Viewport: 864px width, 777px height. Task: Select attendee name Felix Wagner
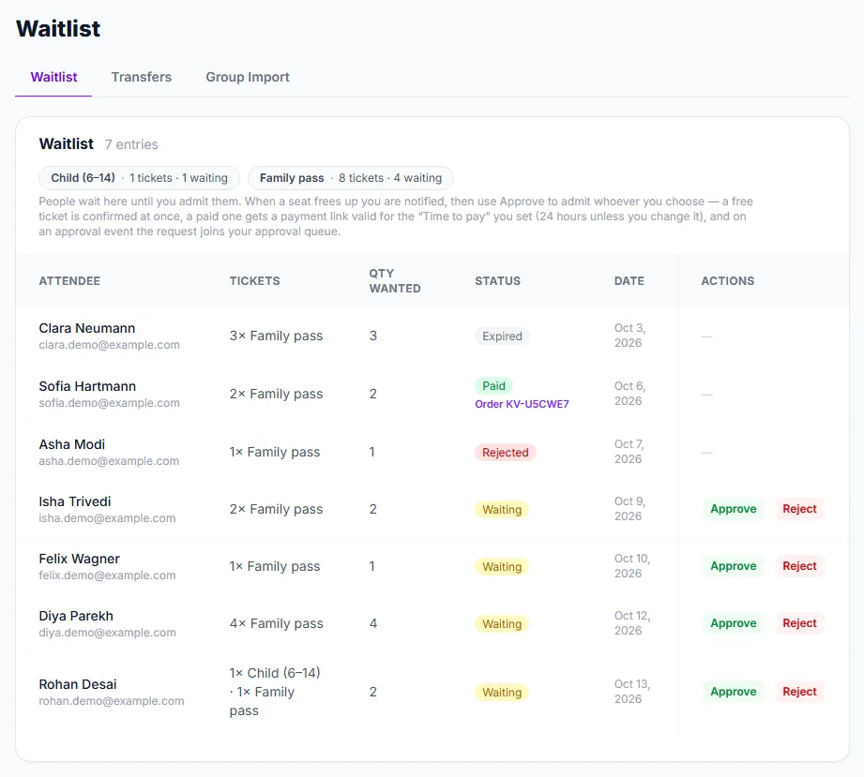tap(80, 559)
